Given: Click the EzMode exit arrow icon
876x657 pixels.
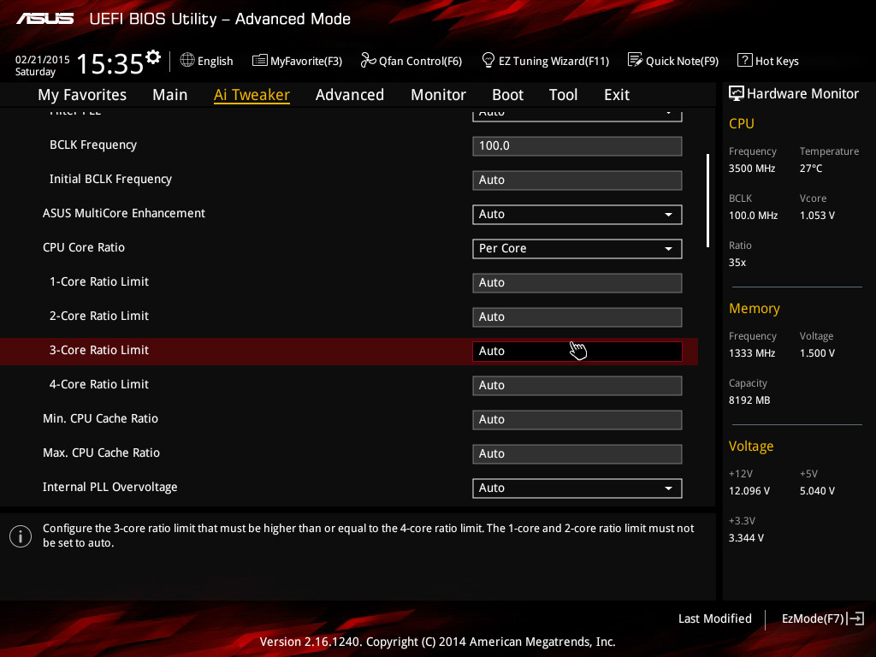Looking at the screenshot, I should (x=855, y=619).
